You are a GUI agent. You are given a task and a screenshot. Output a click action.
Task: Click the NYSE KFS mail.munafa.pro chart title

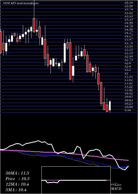coord(21,3)
